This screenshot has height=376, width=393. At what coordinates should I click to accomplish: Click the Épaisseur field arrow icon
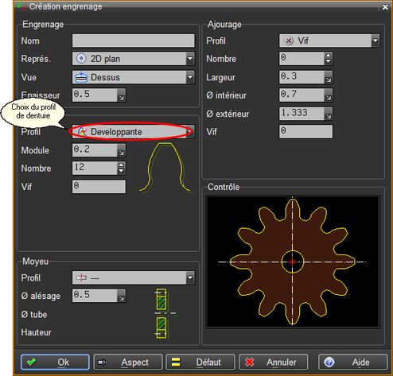pyautogui.click(x=122, y=95)
